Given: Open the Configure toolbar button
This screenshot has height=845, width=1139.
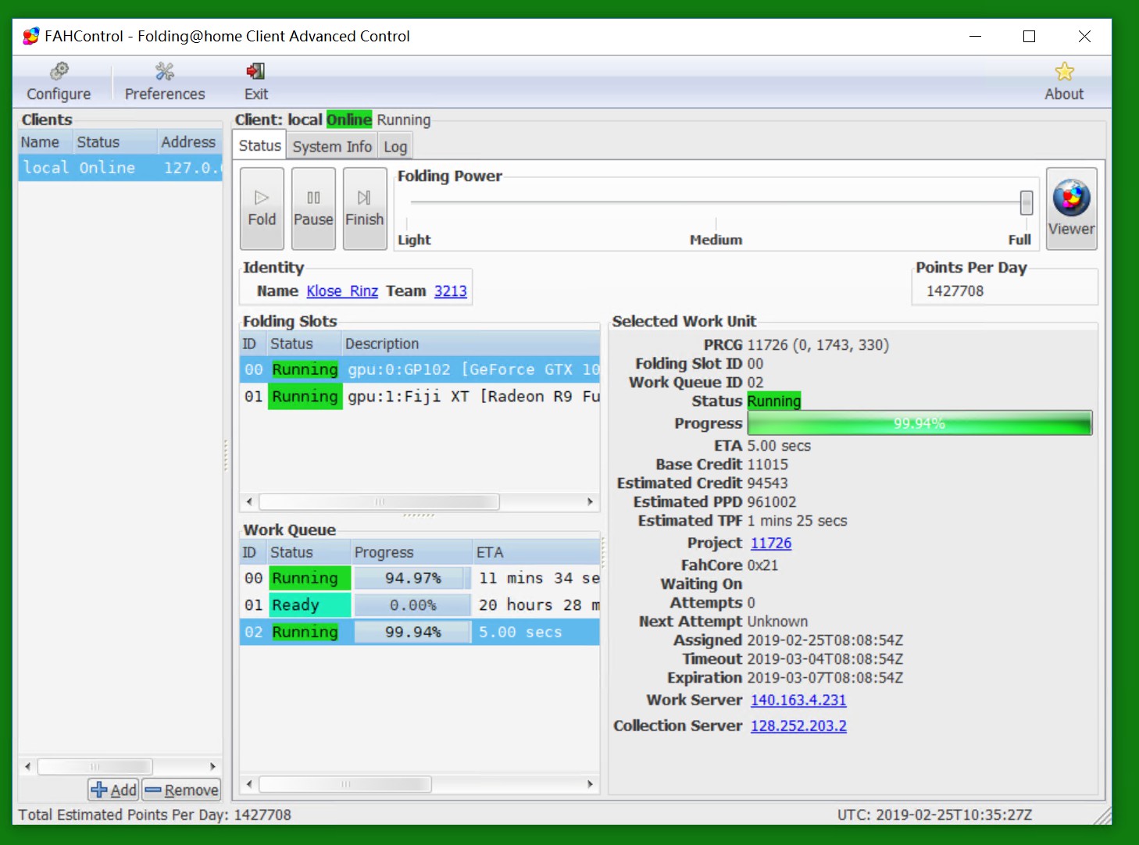Looking at the screenshot, I should [x=59, y=82].
